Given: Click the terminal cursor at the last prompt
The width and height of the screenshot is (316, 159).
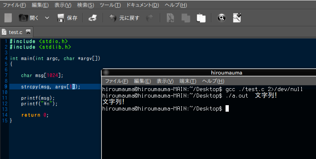Looking at the screenshot, I should point(227,108).
